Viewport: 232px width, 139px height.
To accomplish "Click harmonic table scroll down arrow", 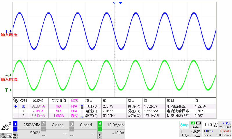I will [x=82, y=117].
